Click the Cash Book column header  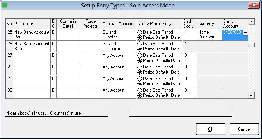(x=190, y=24)
